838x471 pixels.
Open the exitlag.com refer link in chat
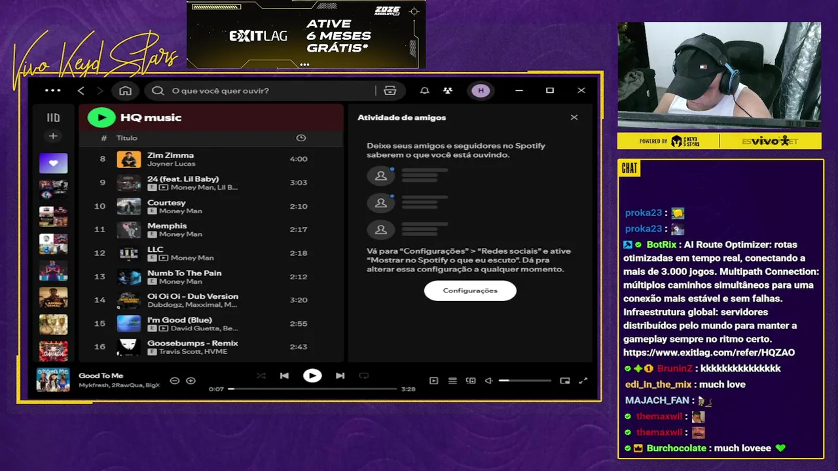click(x=709, y=353)
